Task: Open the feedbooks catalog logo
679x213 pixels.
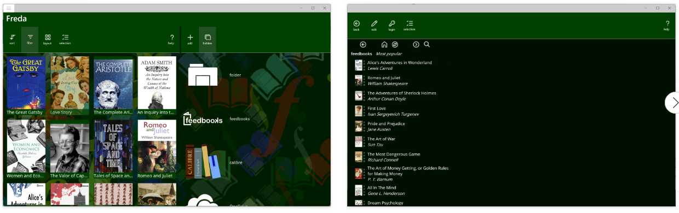Action: [x=203, y=119]
